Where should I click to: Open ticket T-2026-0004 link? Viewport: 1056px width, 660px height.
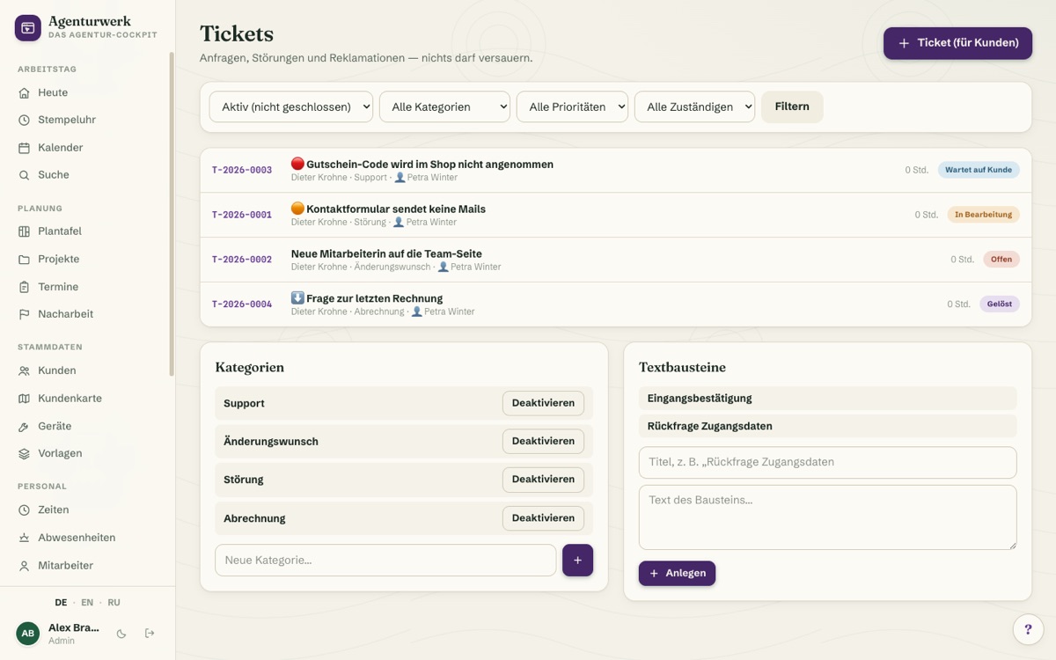point(242,304)
